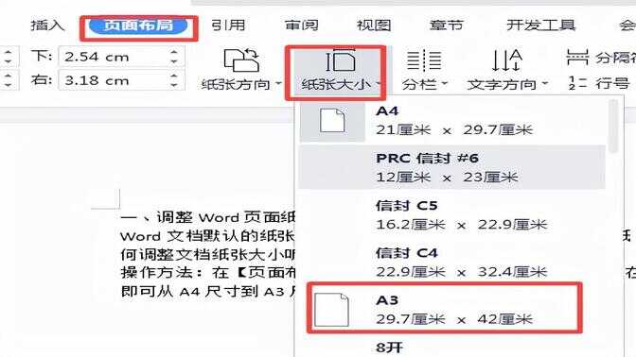Click the line 即可从 A4 尺寸到 A3
636x357 pixels.
207,292
